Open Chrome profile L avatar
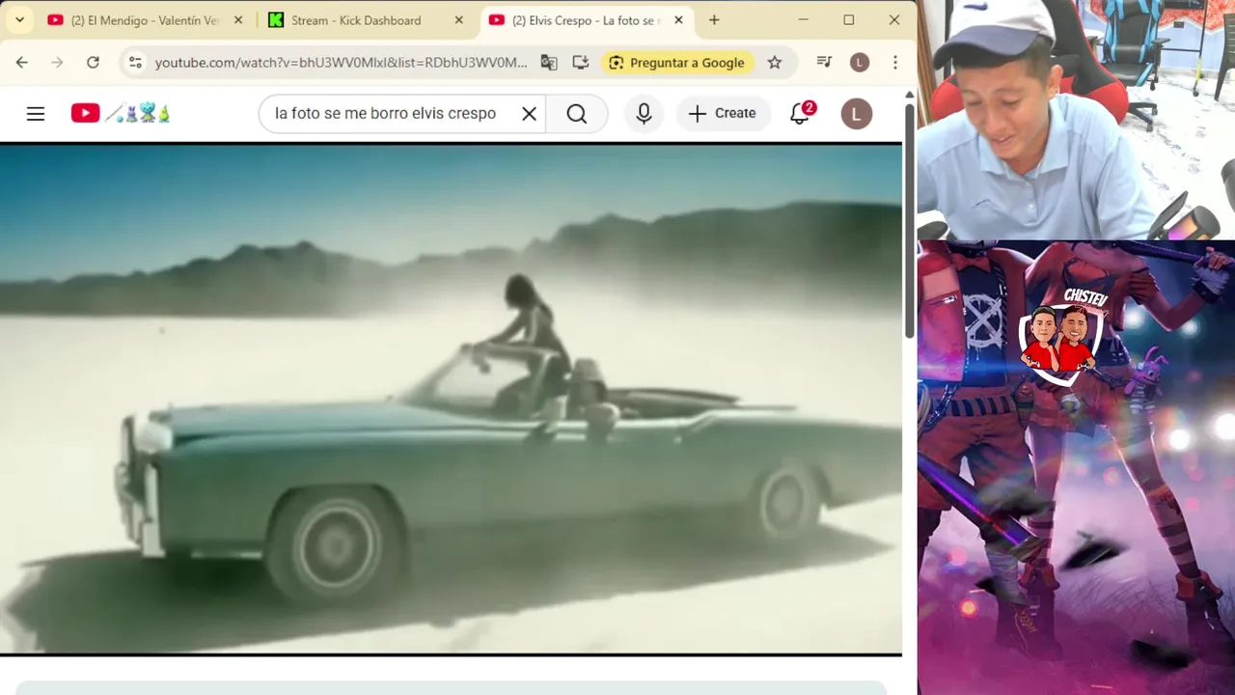Screen dimensions: 1235x695 tap(860, 63)
